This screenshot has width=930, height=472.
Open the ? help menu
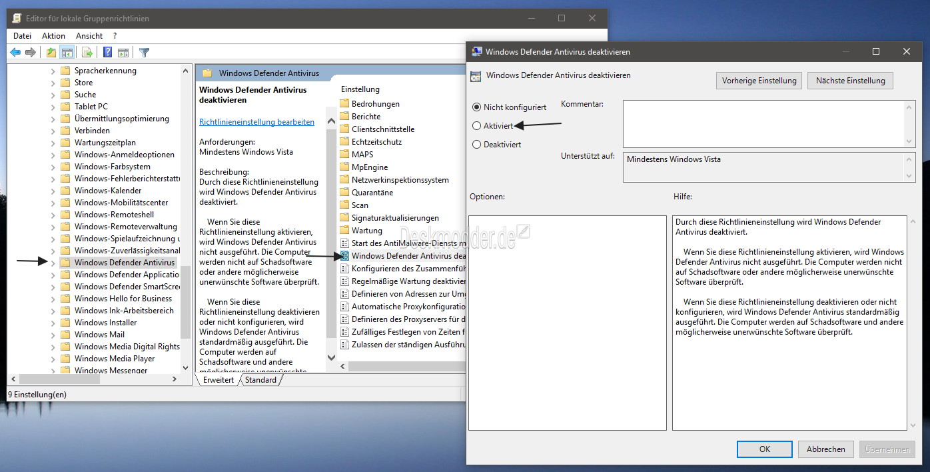point(115,36)
